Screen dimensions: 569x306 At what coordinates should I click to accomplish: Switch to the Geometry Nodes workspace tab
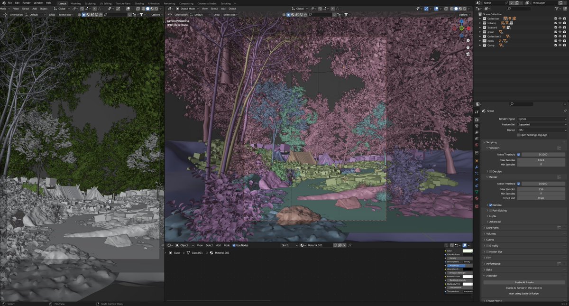[207, 3]
